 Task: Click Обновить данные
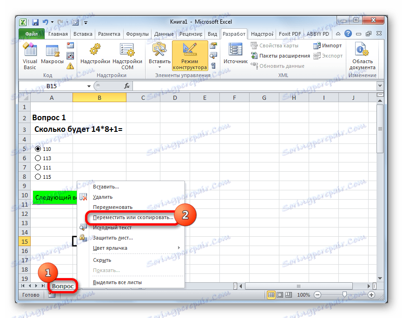point(277,66)
